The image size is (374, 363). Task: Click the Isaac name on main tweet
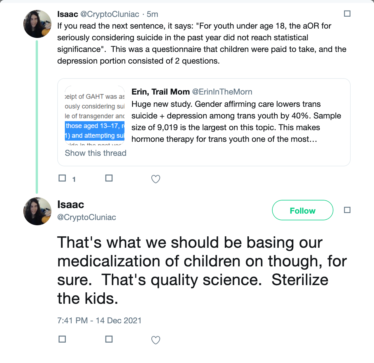tap(71, 205)
